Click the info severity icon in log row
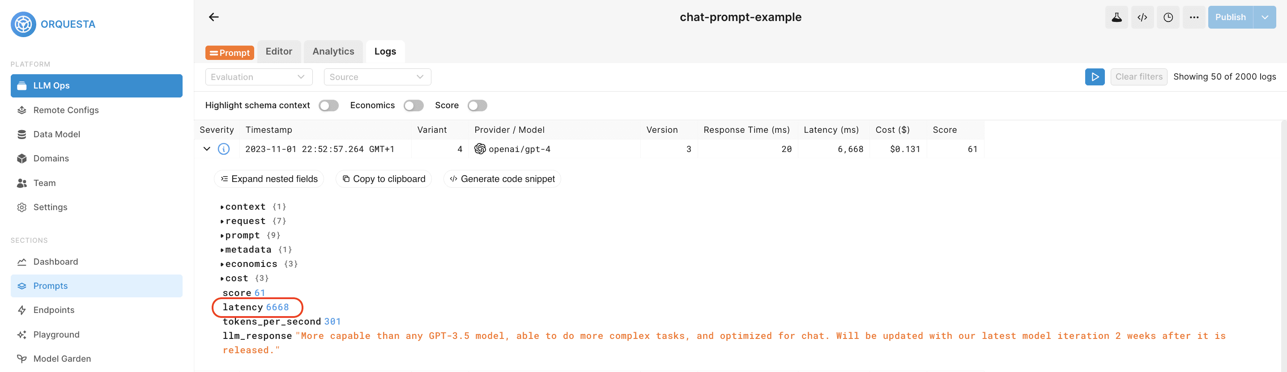This screenshot has height=372, width=1287. click(224, 149)
